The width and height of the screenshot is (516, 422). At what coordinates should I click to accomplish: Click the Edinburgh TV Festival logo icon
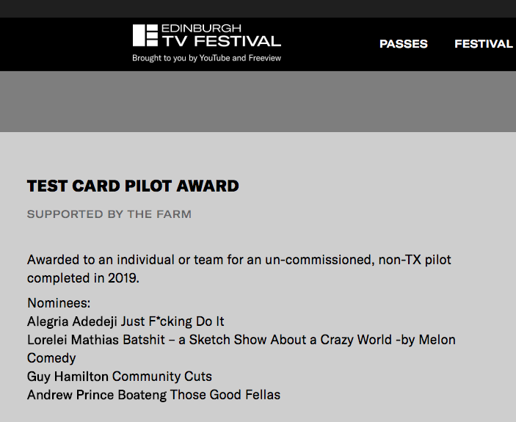(x=145, y=36)
